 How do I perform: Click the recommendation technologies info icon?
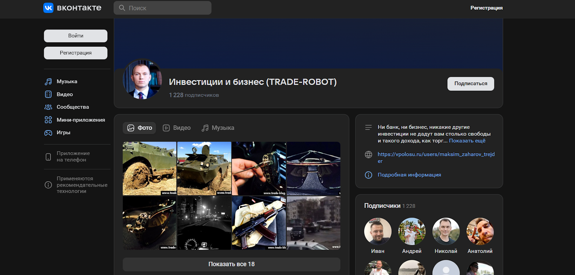pos(48,185)
